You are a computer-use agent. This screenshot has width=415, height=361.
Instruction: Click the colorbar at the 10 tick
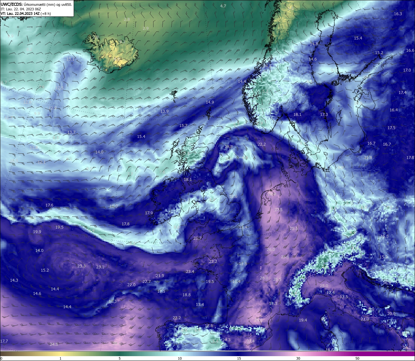[180, 354]
